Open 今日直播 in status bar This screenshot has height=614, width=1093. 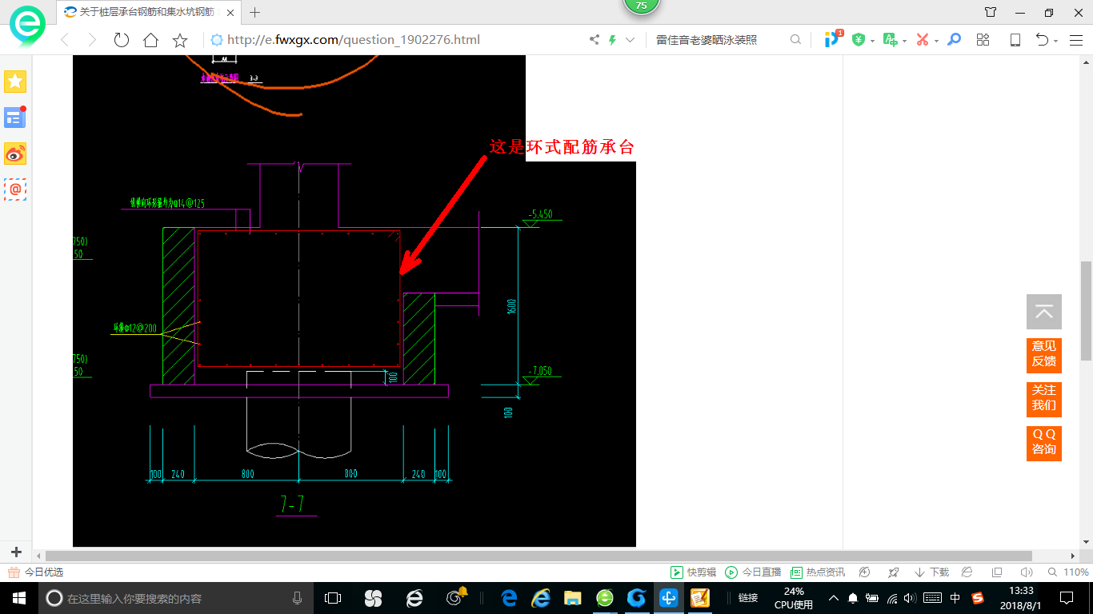pos(753,572)
